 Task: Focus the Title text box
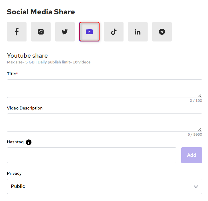coord(104,88)
